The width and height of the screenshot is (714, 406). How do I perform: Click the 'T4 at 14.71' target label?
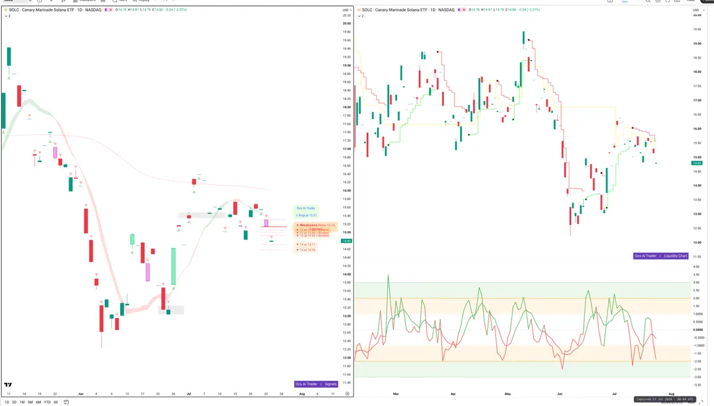pyautogui.click(x=307, y=245)
